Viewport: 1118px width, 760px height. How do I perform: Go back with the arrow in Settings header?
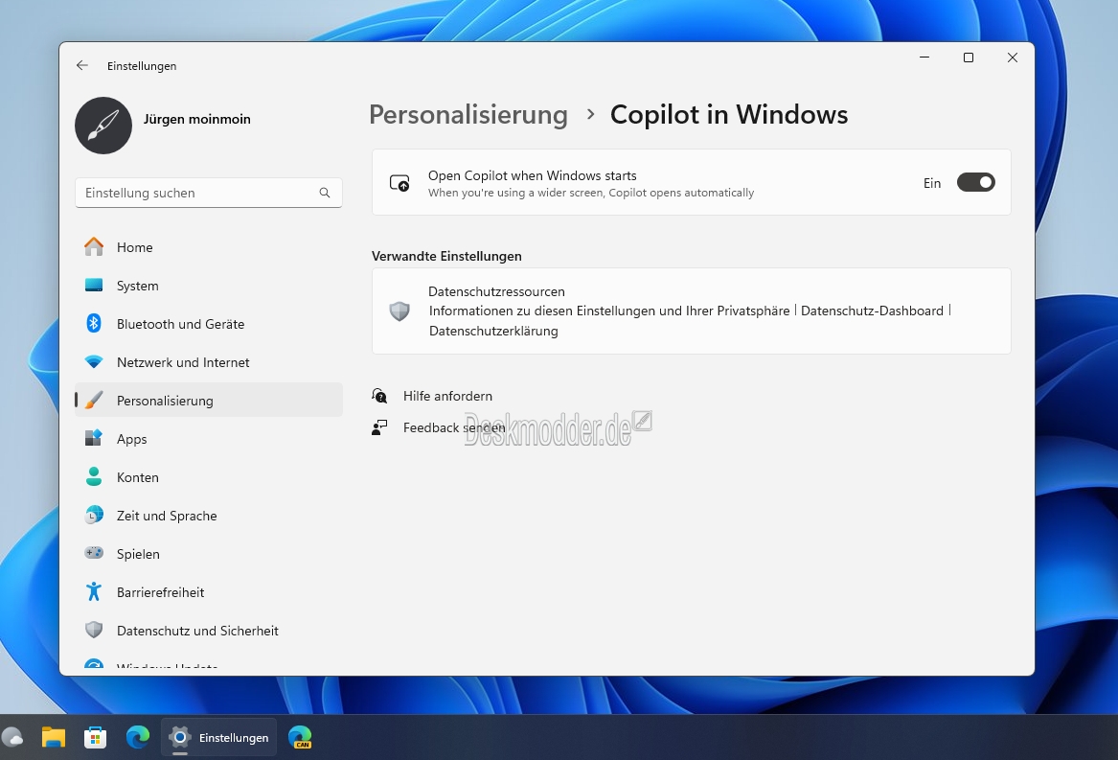point(82,66)
